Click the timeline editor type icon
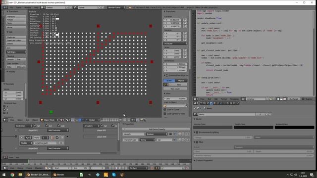Image resolution: width=317 pixels, height=178 pixels. coord(5,168)
